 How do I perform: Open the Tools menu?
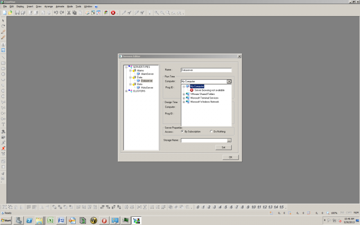(78, 6)
